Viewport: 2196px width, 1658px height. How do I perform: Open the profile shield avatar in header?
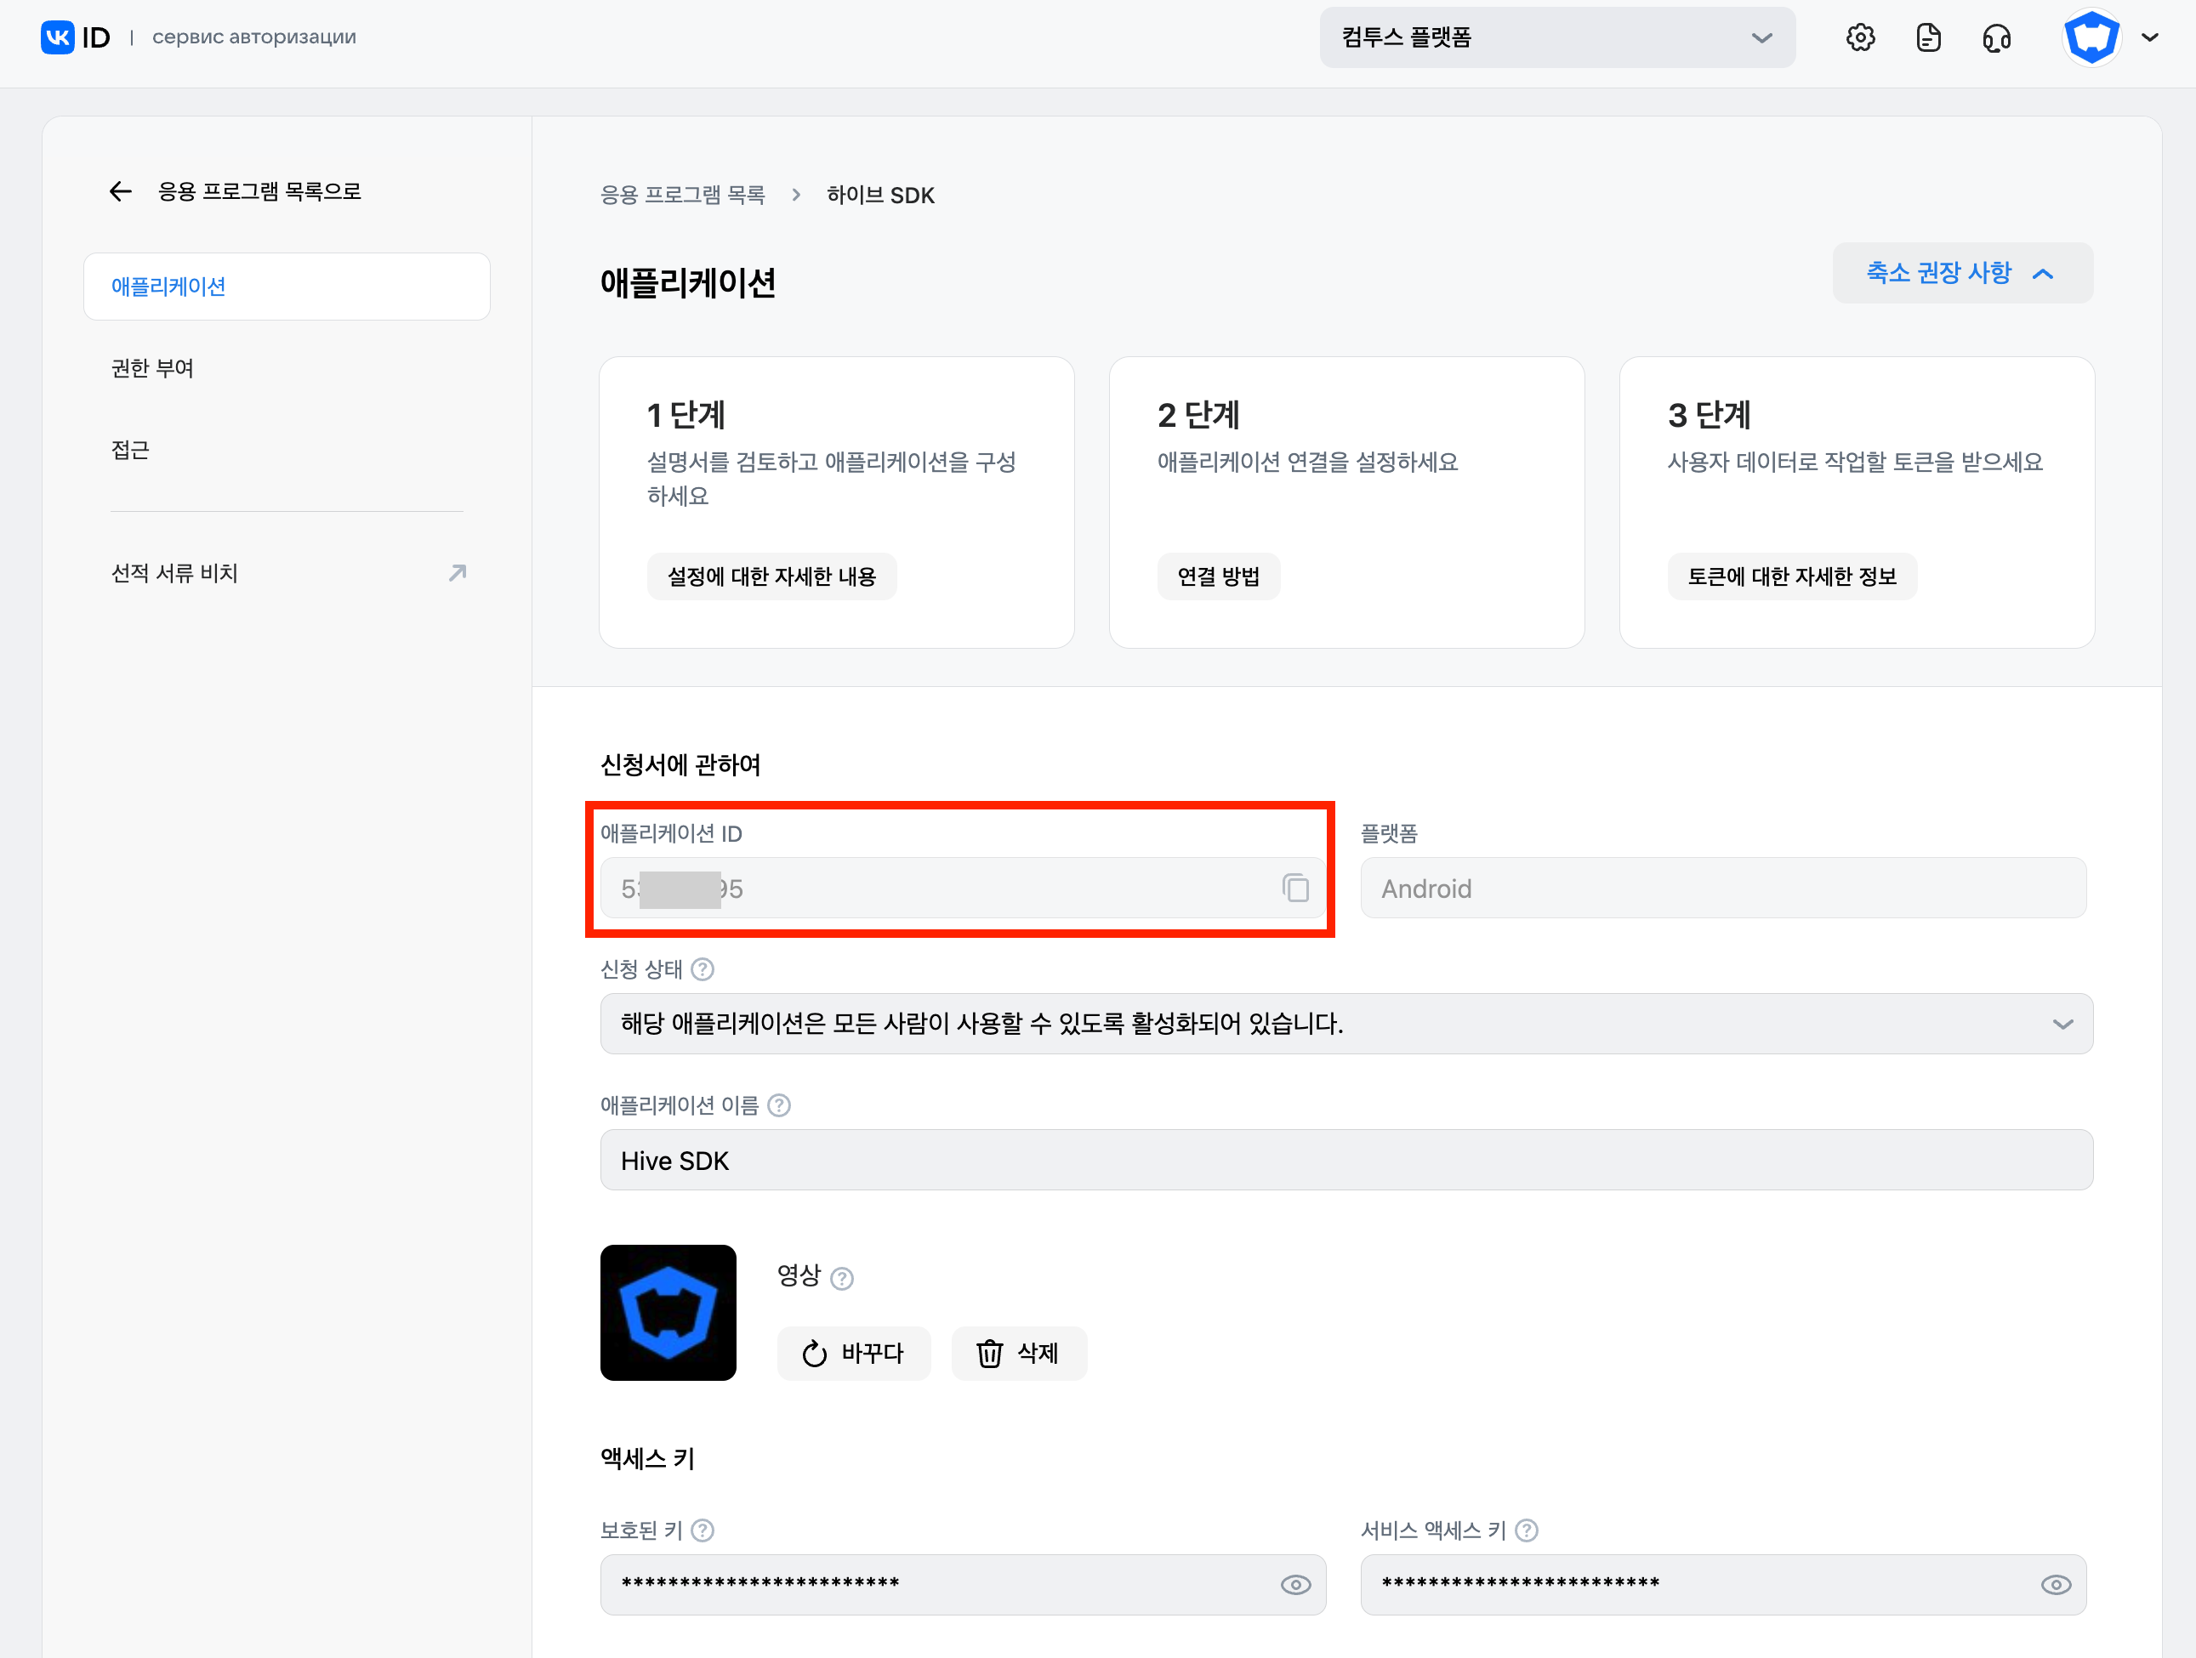coord(2091,37)
